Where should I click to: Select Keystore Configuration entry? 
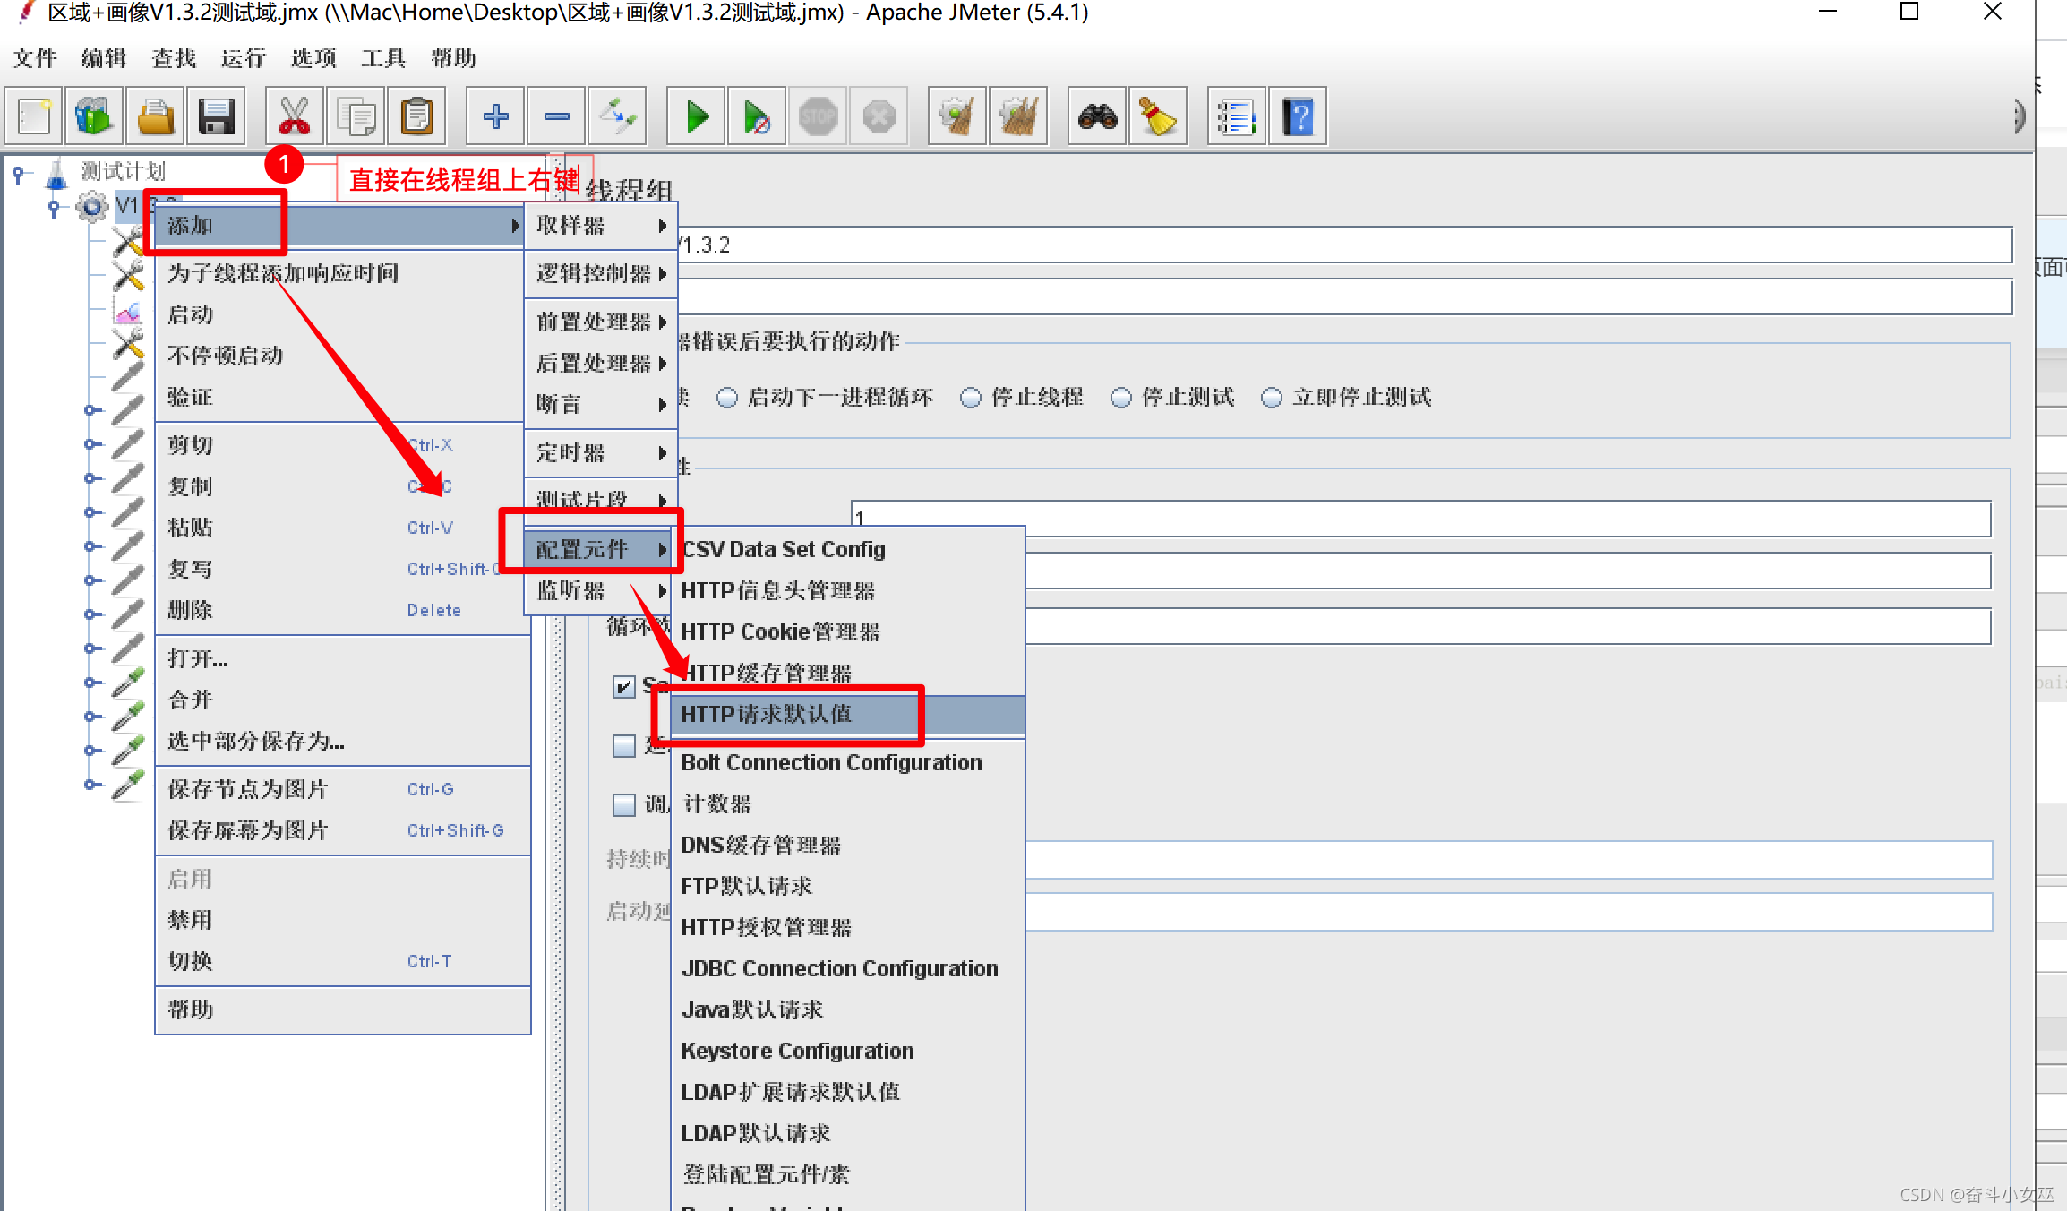tap(847, 1052)
